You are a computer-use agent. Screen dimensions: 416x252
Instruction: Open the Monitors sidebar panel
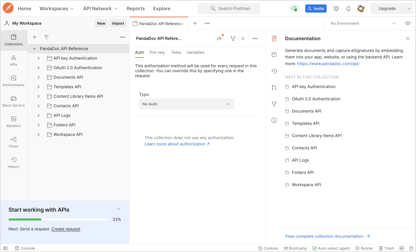(x=14, y=122)
